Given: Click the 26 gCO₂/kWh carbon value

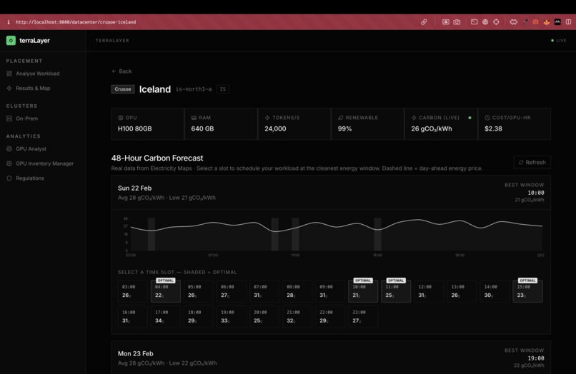Looking at the screenshot, I should tap(432, 128).
